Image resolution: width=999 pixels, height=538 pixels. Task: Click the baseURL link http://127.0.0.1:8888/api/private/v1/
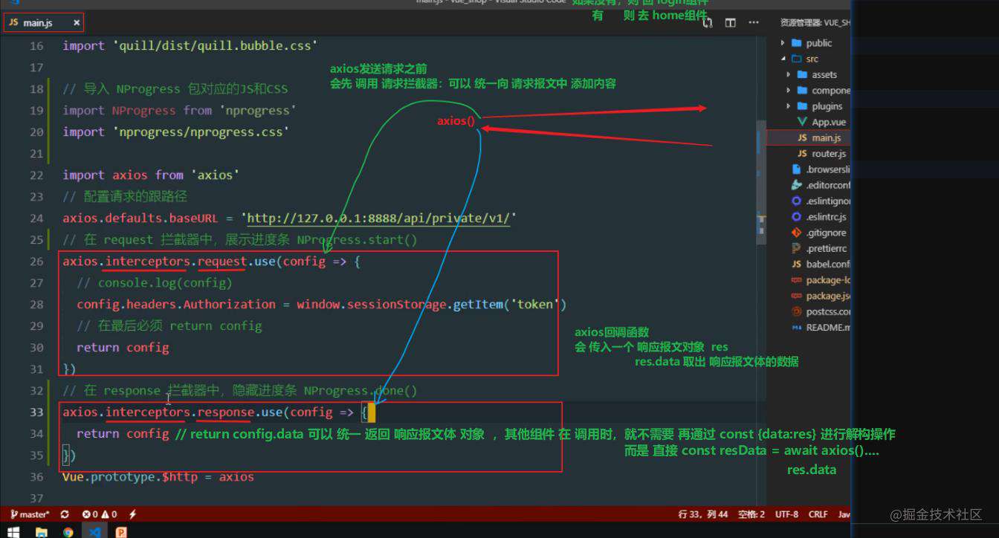pos(378,218)
